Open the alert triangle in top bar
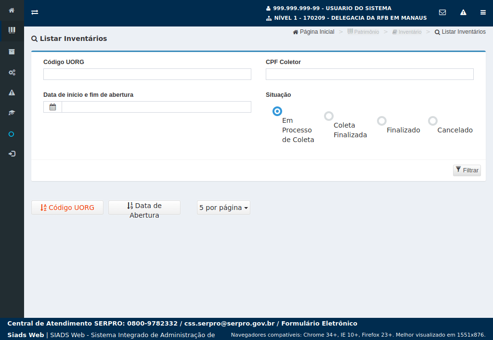Image resolution: width=493 pixels, height=340 pixels. (463, 12)
